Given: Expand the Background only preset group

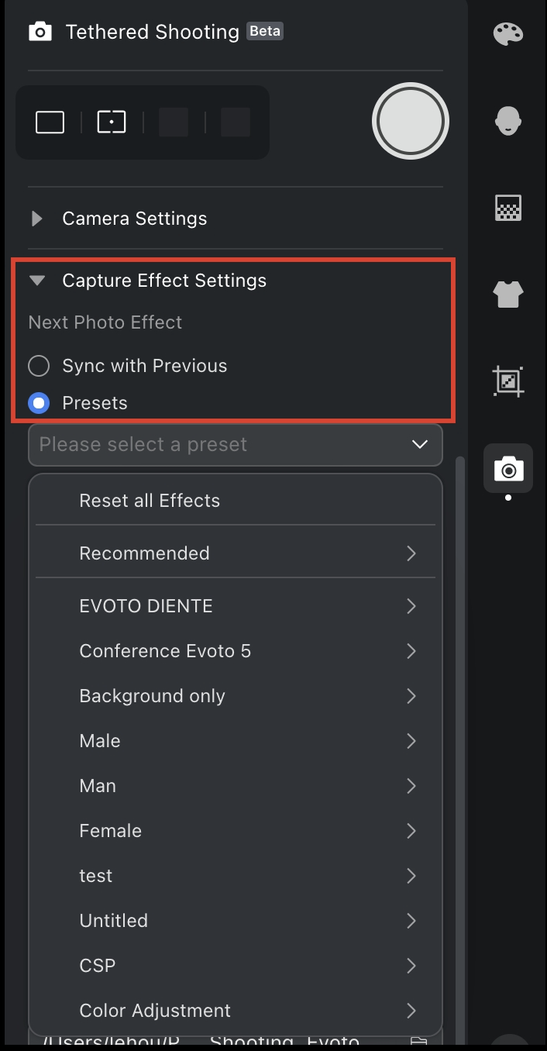Looking at the screenshot, I should tap(236, 696).
